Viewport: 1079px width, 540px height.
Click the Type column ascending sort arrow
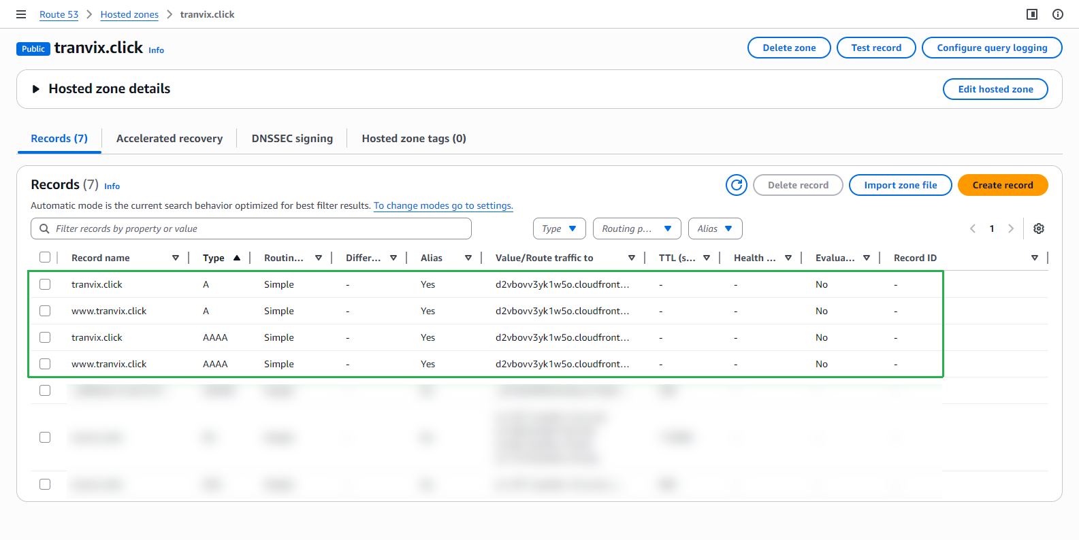(237, 258)
